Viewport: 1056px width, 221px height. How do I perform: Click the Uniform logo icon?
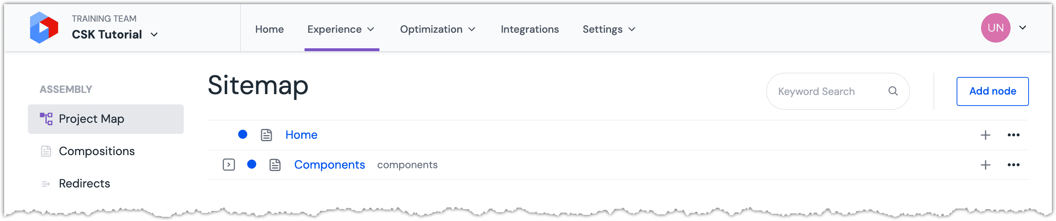pos(44,27)
